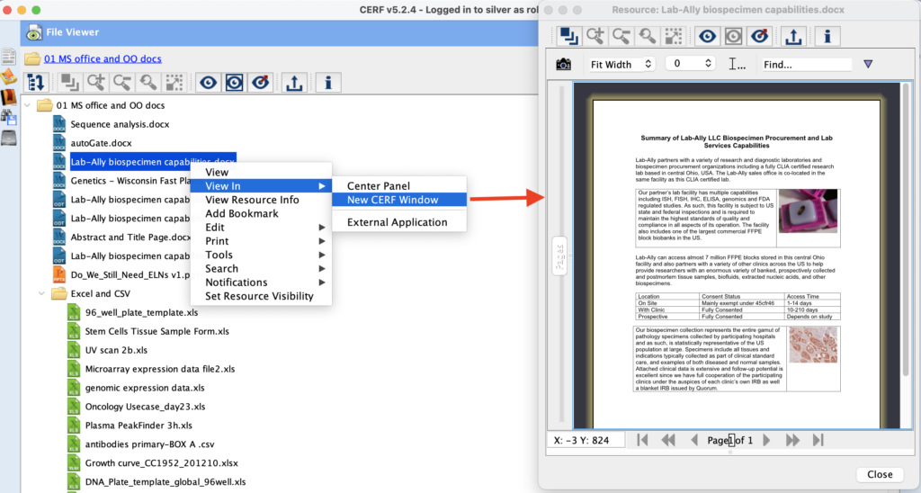Click the cascade windows icon in the resource window
Viewport: 921px width, 493px height.
(568, 36)
